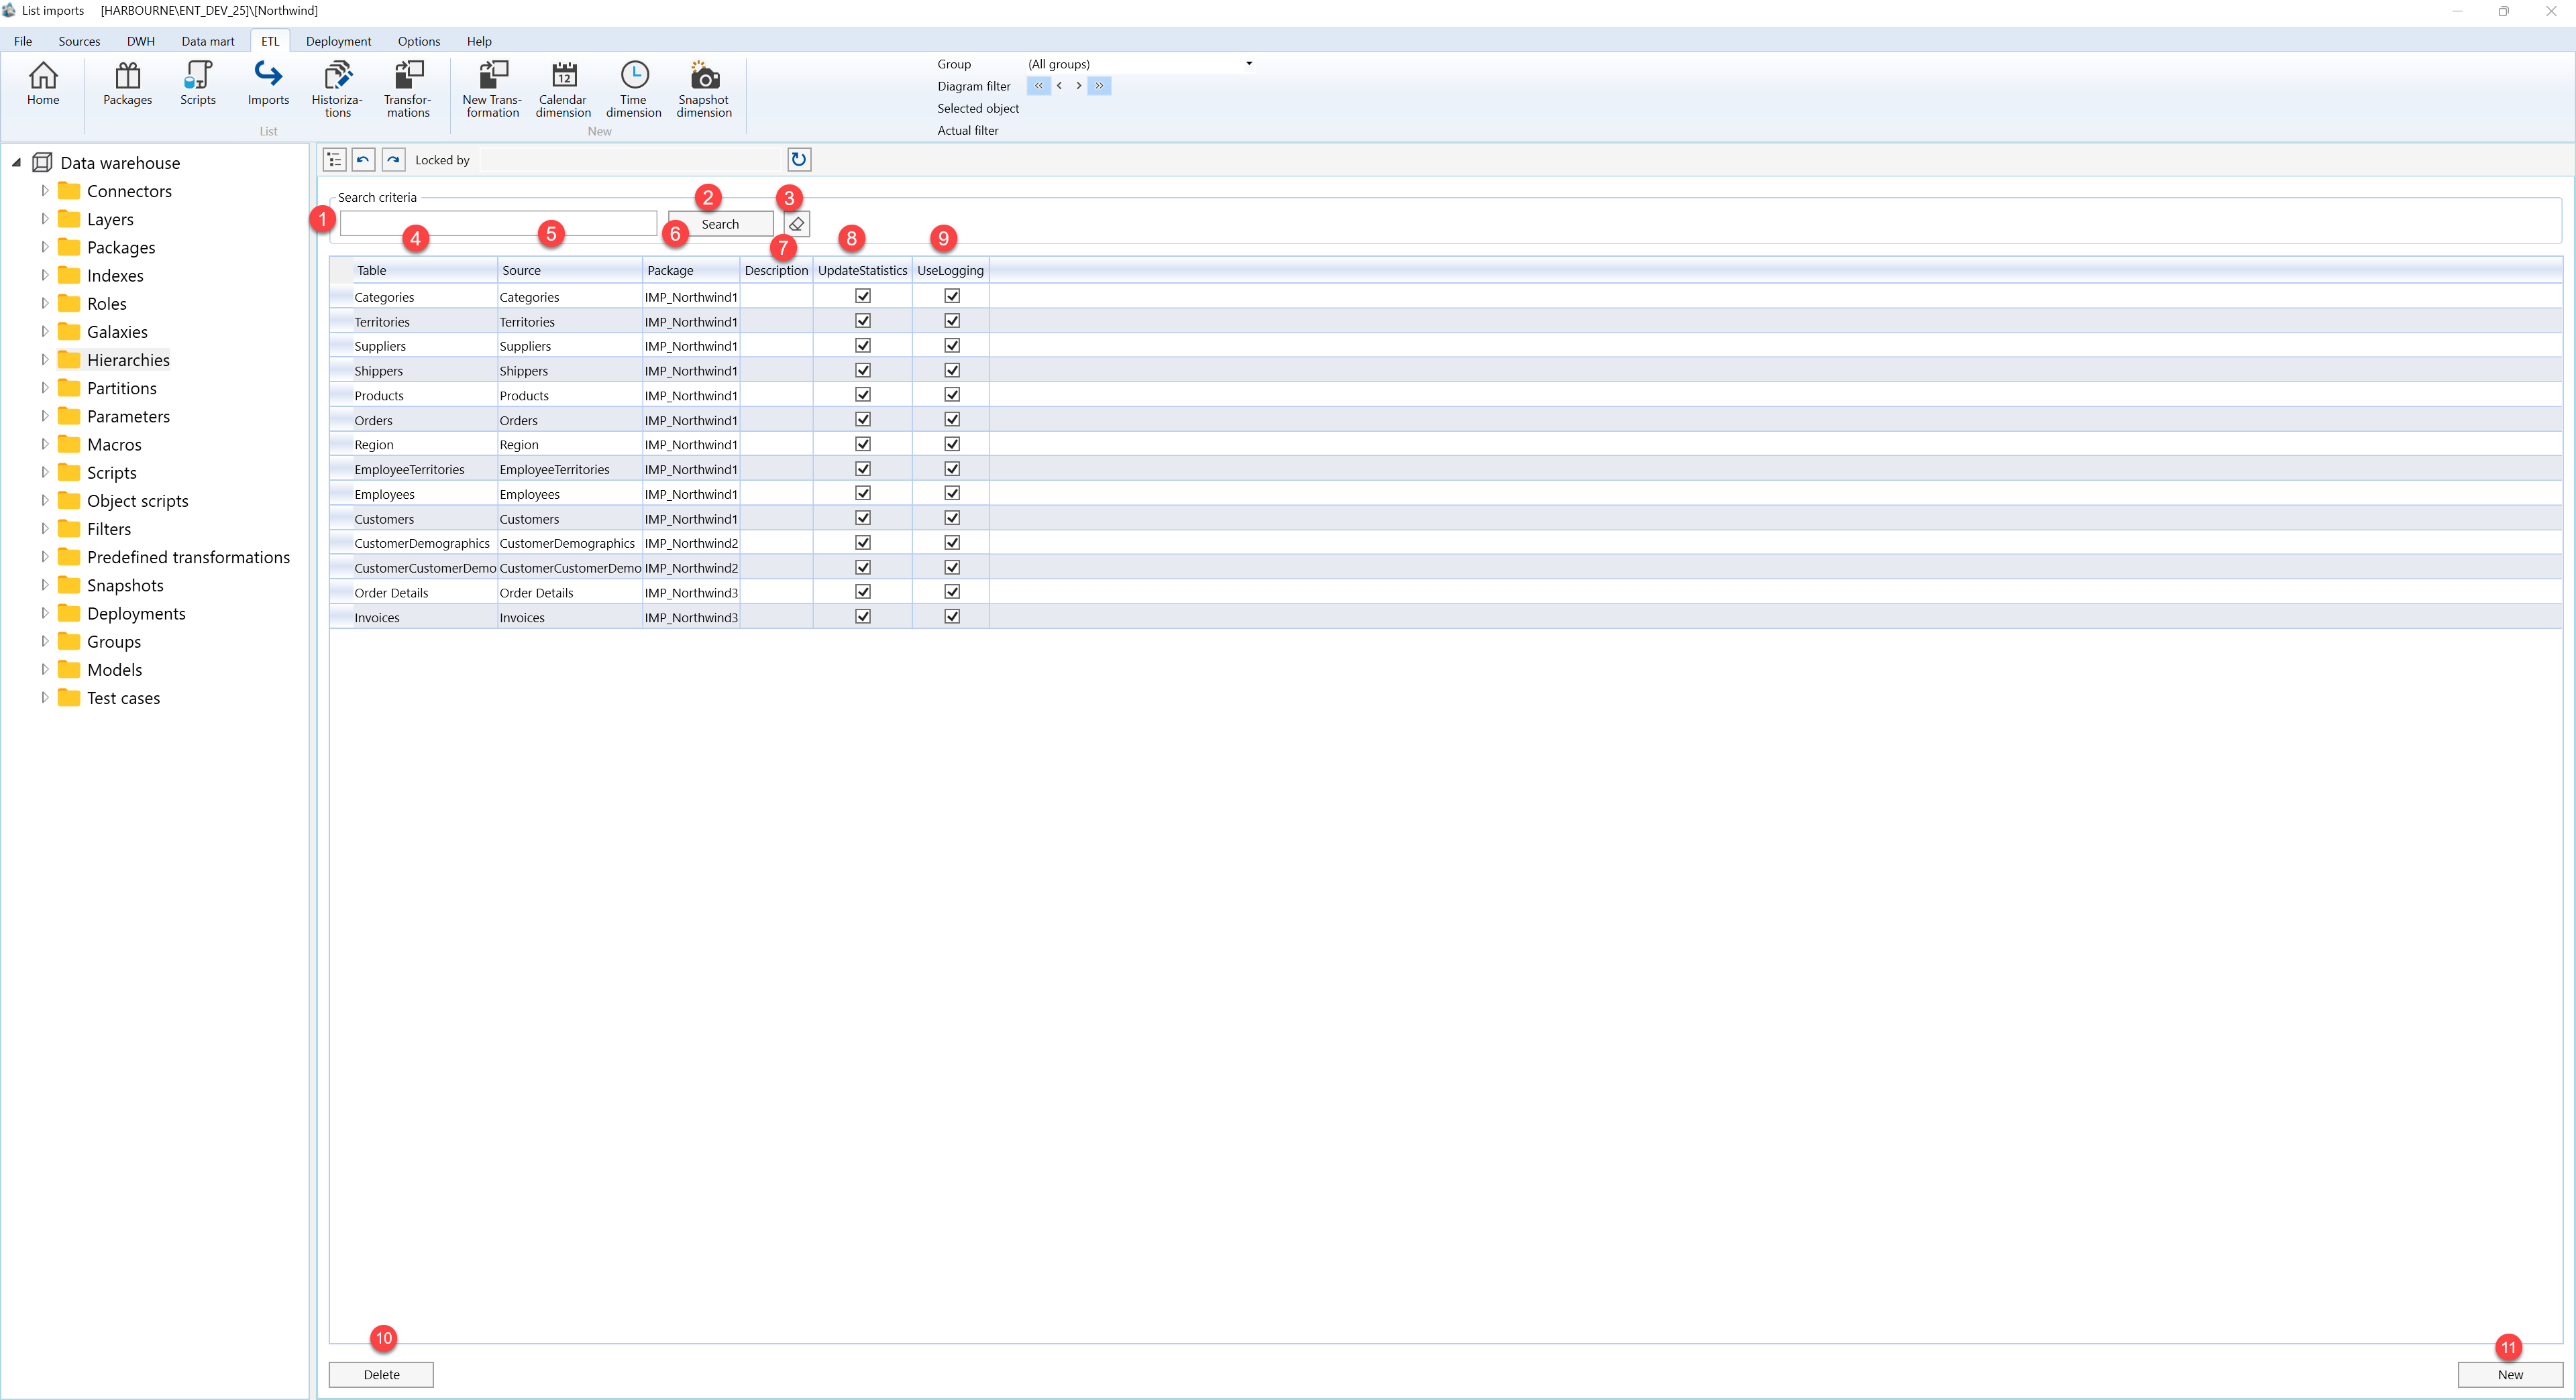Click the redo arrow icon
This screenshot has height=1400, width=2576.
pos(393,160)
